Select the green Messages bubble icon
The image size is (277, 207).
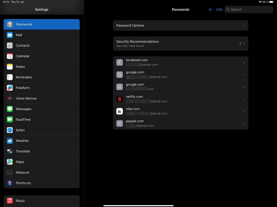coord(10,109)
